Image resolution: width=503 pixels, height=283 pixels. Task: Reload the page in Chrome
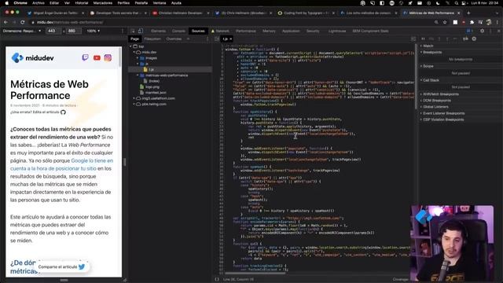tap(23, 22)
